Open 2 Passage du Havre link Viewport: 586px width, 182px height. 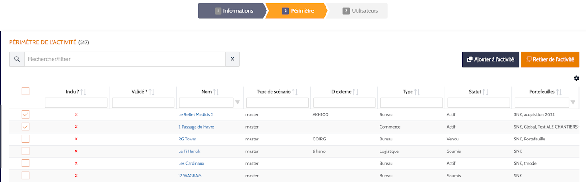pos(196,127)
